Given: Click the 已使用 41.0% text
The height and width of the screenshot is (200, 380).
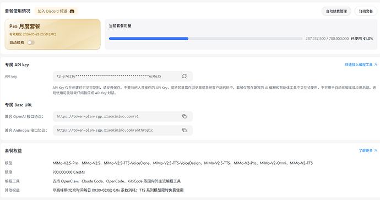Looking at the screenshot, I should (x=362, y=39).
